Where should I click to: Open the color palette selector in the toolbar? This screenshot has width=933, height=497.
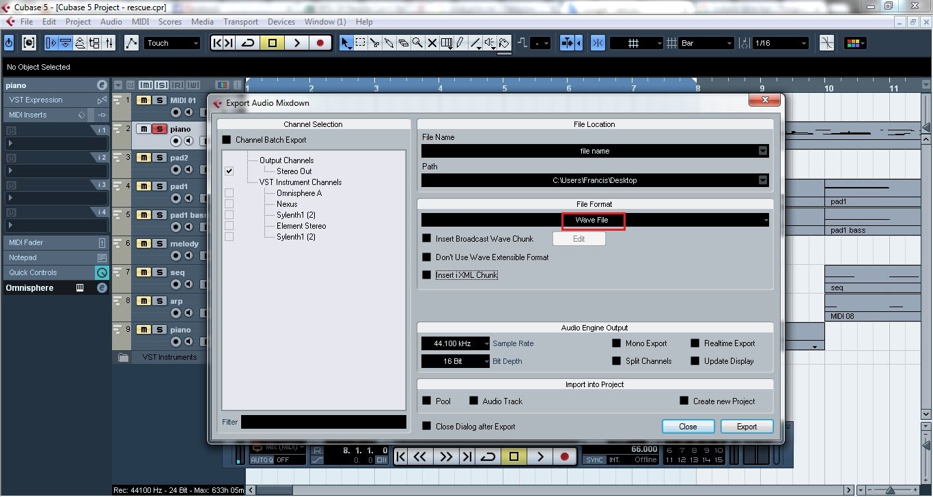coord(856,42)
